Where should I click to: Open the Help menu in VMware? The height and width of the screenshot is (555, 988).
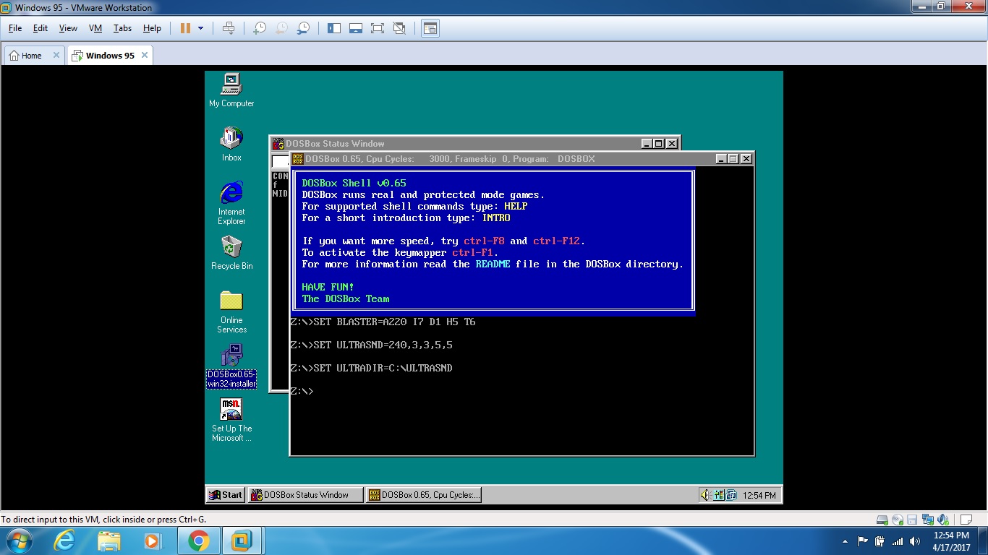click(152, 28)
